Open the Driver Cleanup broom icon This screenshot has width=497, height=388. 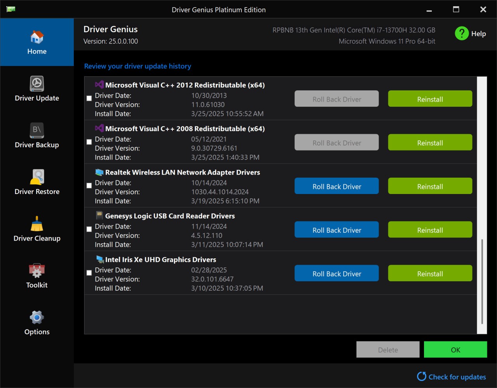coord(37,224)
